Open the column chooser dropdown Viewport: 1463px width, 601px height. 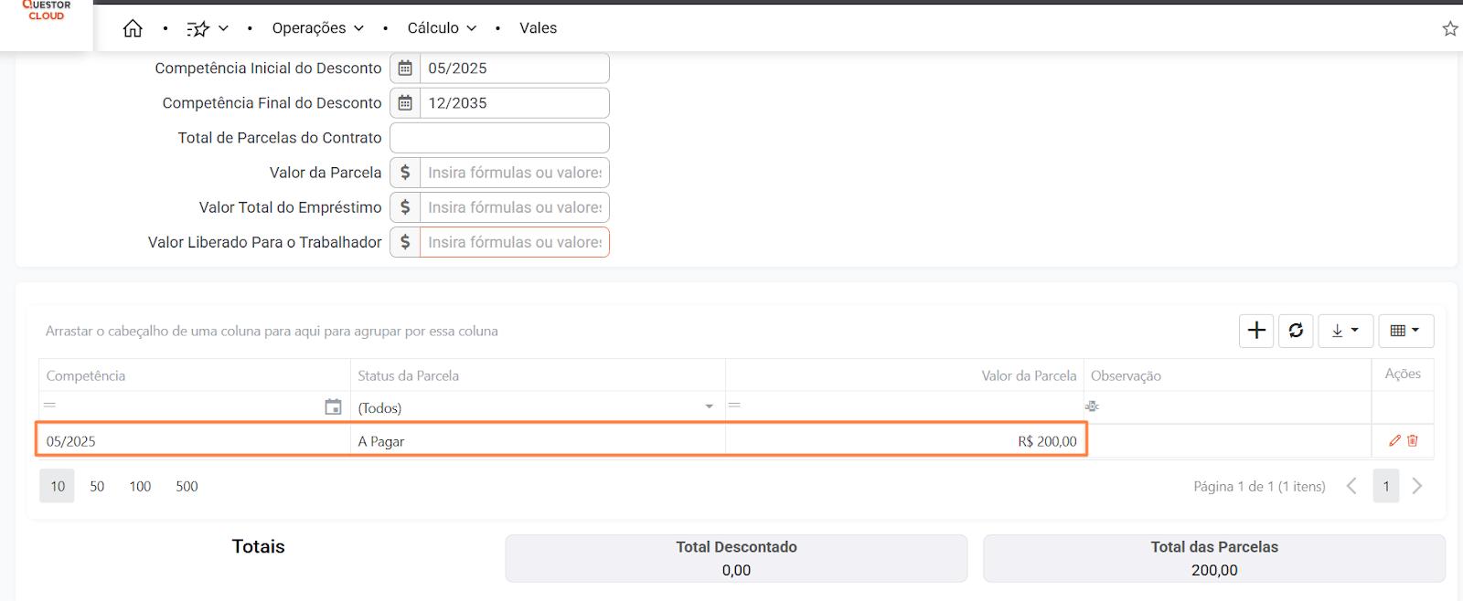coord(1405,331)
